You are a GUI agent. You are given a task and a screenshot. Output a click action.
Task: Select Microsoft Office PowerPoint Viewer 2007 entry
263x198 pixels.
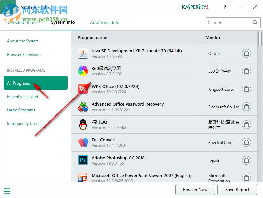click(x=165, y=176)
